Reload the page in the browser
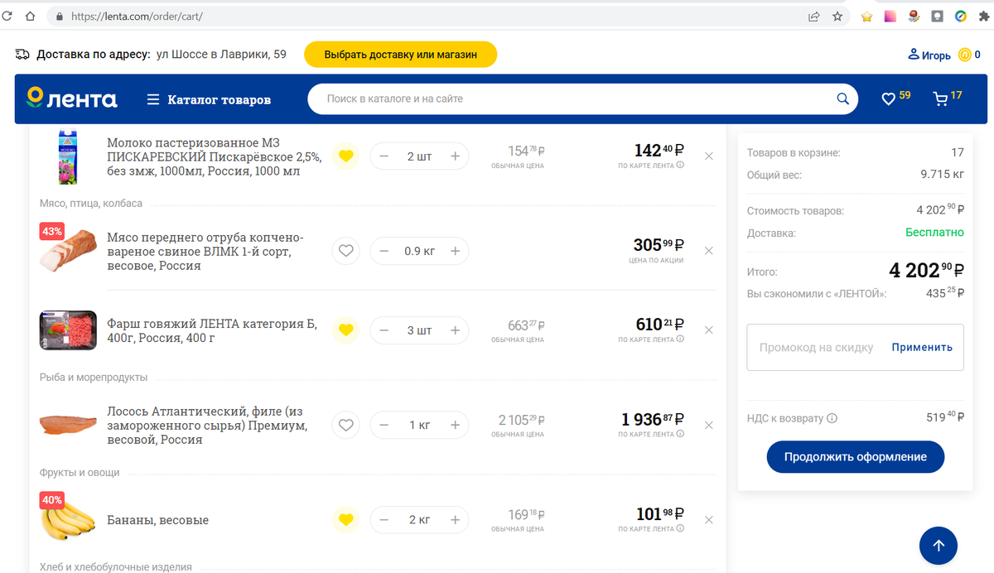 (x=8, y=16)
